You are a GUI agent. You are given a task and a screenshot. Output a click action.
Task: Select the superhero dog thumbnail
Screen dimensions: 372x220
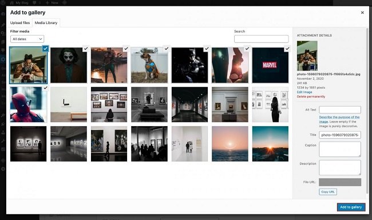click(149, 65)
